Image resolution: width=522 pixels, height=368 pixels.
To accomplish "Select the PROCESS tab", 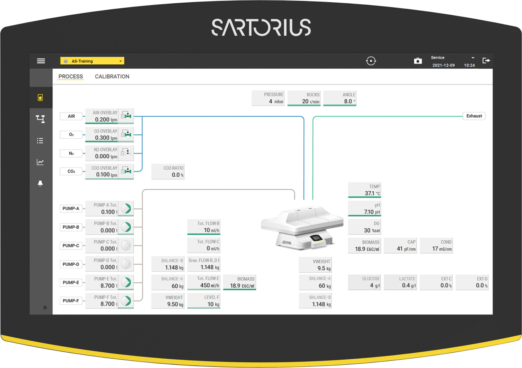I will coord(70,76).
